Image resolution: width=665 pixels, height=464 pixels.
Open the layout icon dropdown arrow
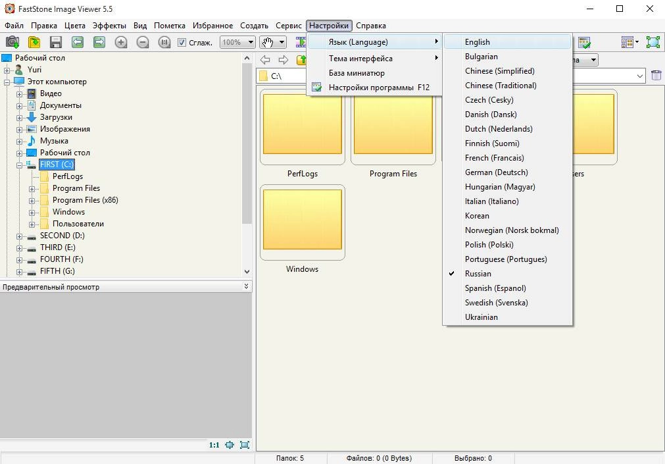click(x=637, y=42)
